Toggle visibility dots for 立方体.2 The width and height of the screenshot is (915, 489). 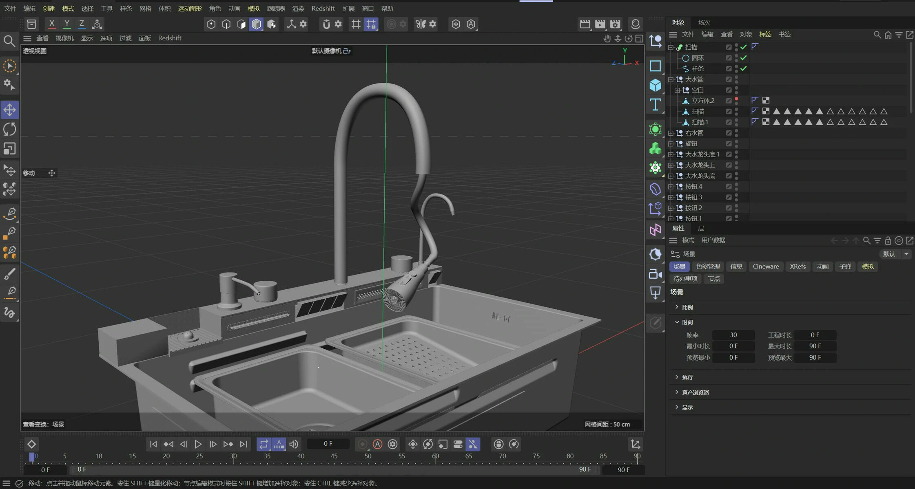736,101
